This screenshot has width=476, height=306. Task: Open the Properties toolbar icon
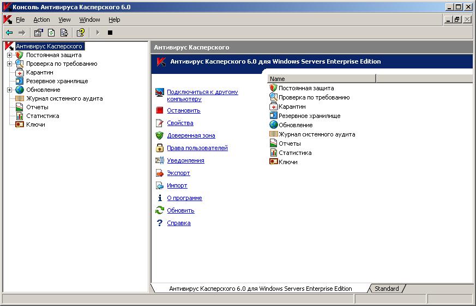pyautogui.click(x=39, y=33)
